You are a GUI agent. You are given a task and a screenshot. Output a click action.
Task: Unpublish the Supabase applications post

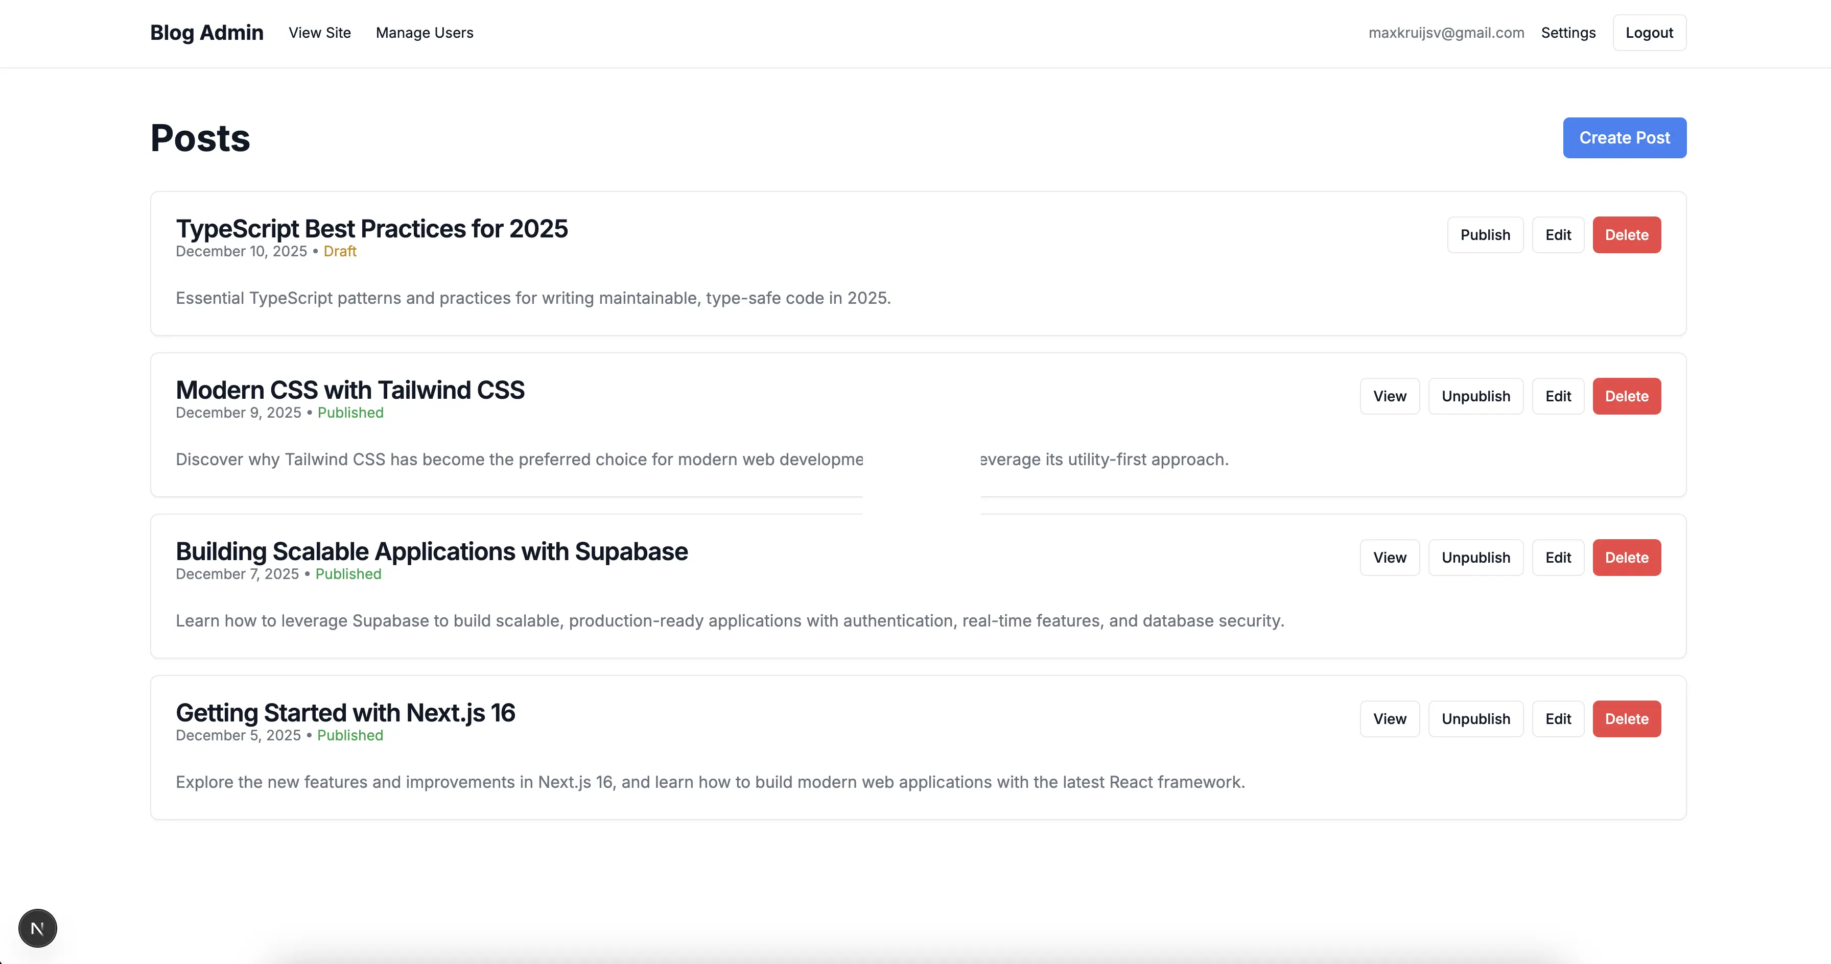coord(1475,557)
